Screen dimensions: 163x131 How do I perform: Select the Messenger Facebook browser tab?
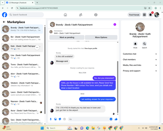20,3
